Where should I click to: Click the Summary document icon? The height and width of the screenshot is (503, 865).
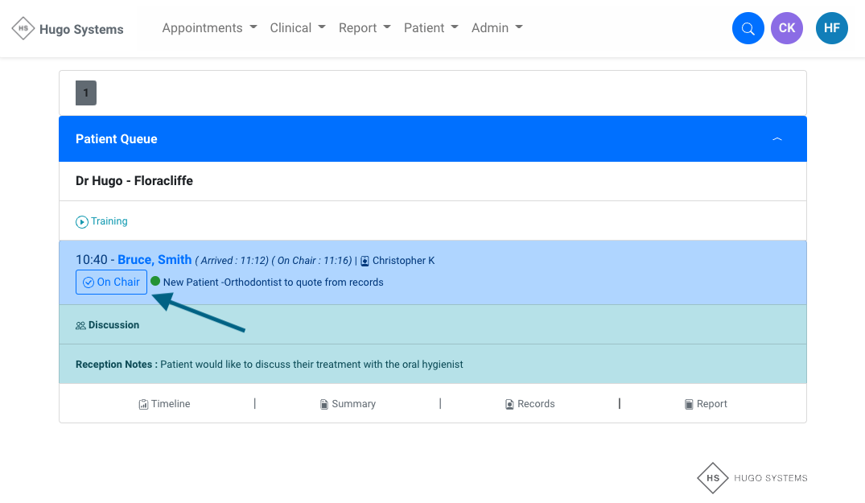324,404
